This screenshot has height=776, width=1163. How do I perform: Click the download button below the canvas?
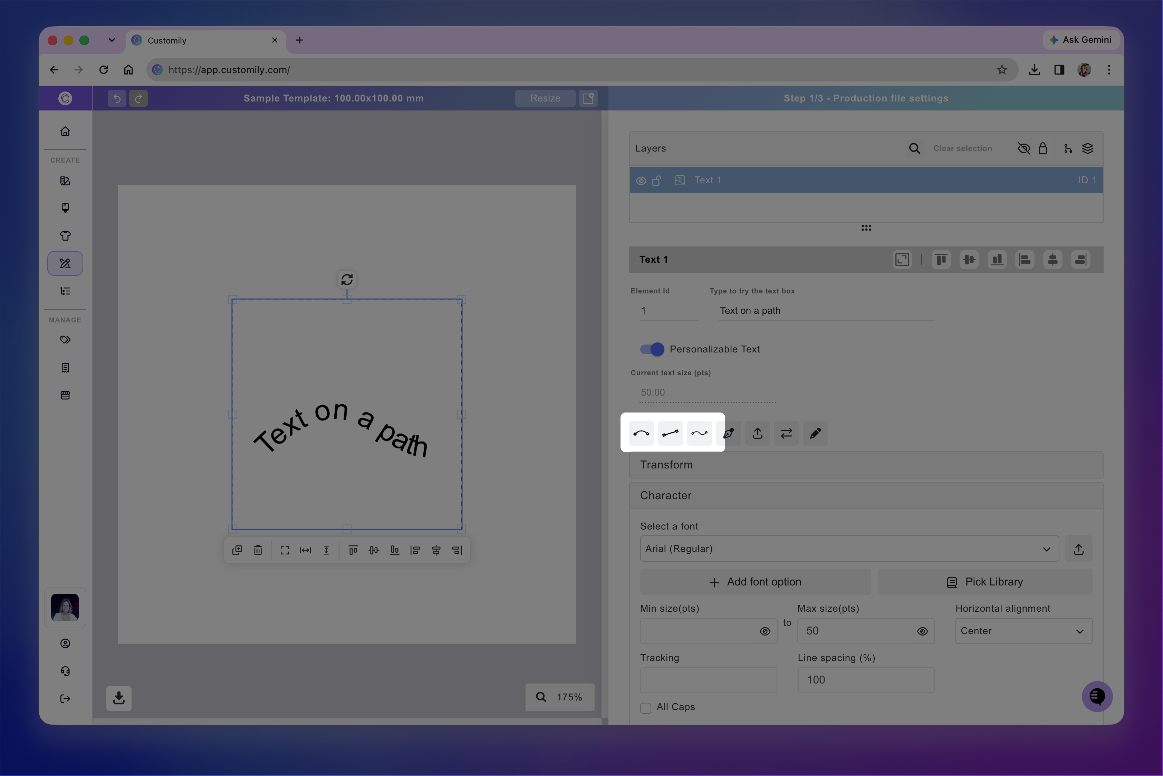119,698
